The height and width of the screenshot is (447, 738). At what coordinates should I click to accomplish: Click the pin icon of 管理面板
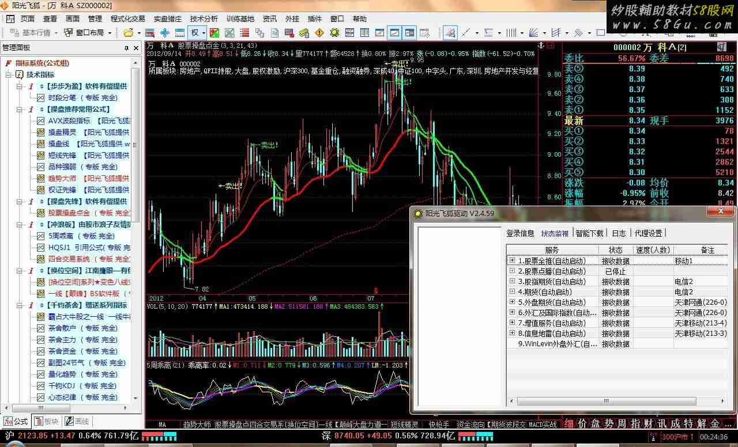[x=127, y=48]
